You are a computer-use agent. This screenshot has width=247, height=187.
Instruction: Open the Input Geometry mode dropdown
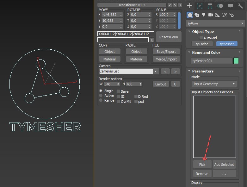214,84
